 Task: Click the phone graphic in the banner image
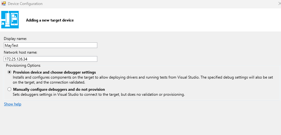(14, 20)
